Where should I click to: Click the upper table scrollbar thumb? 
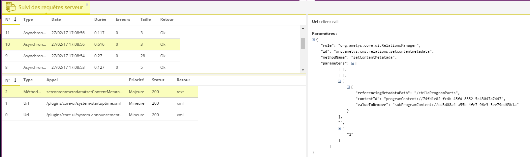pos(303,43)
